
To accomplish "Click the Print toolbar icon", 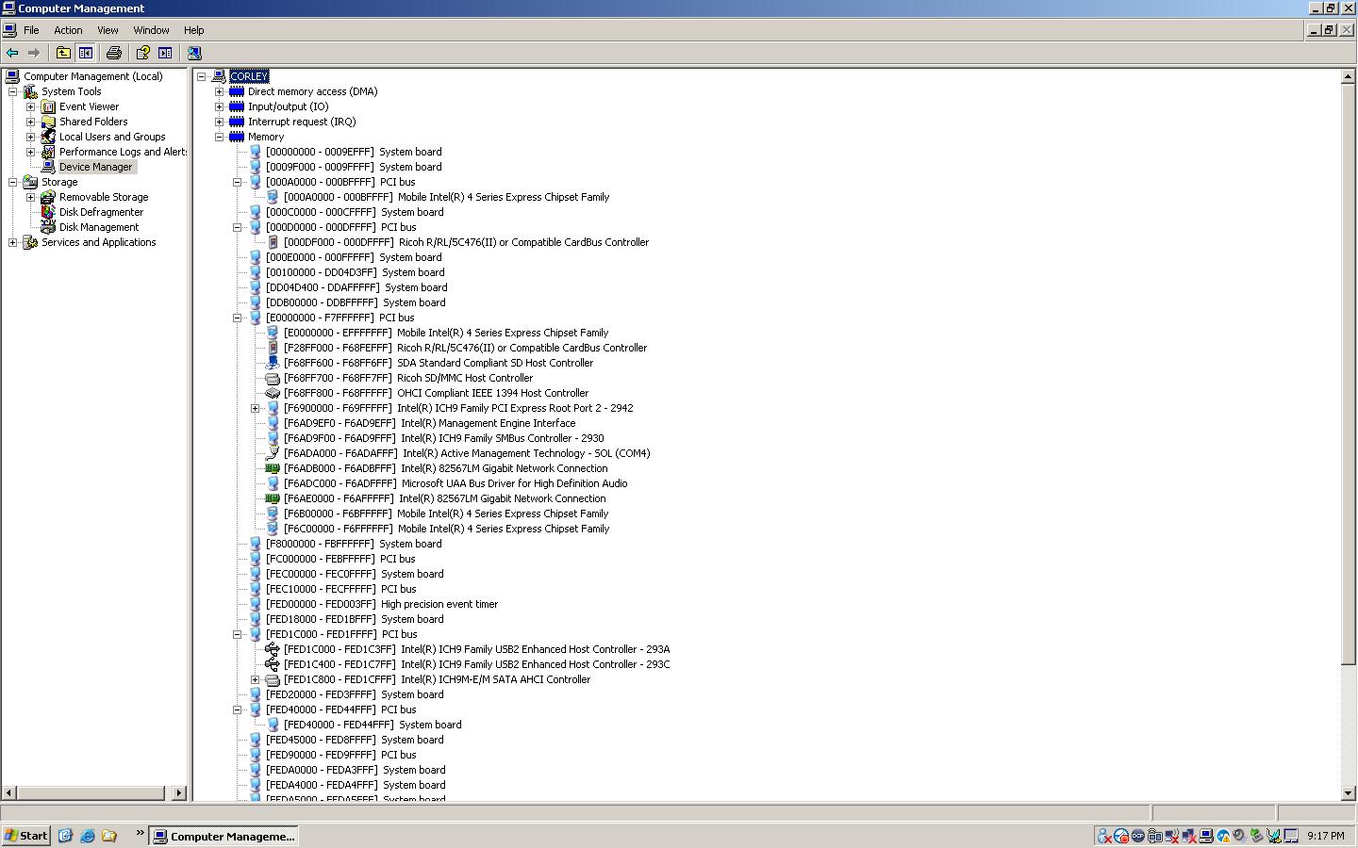I will 114,53.
